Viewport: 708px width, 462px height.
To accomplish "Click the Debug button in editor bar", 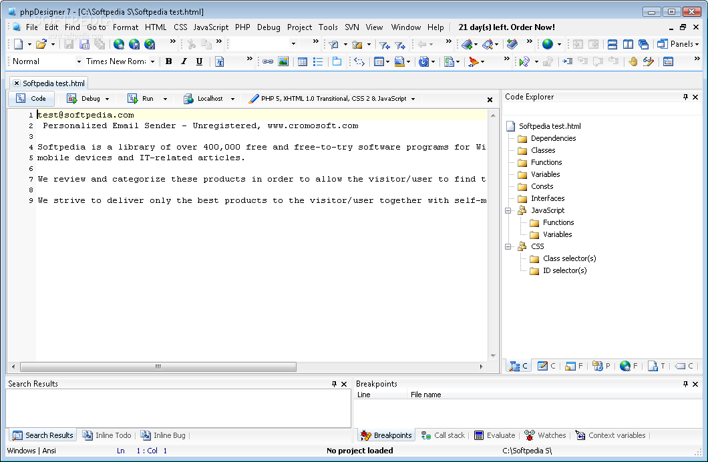I will [84, 99].
